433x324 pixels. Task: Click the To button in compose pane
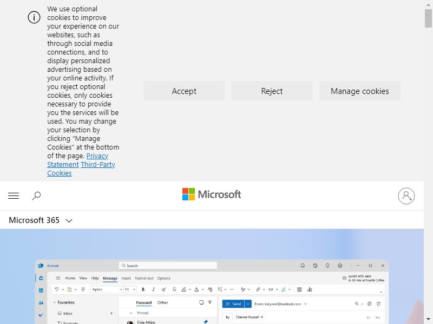pyautogui.click(x=227, y=317)
